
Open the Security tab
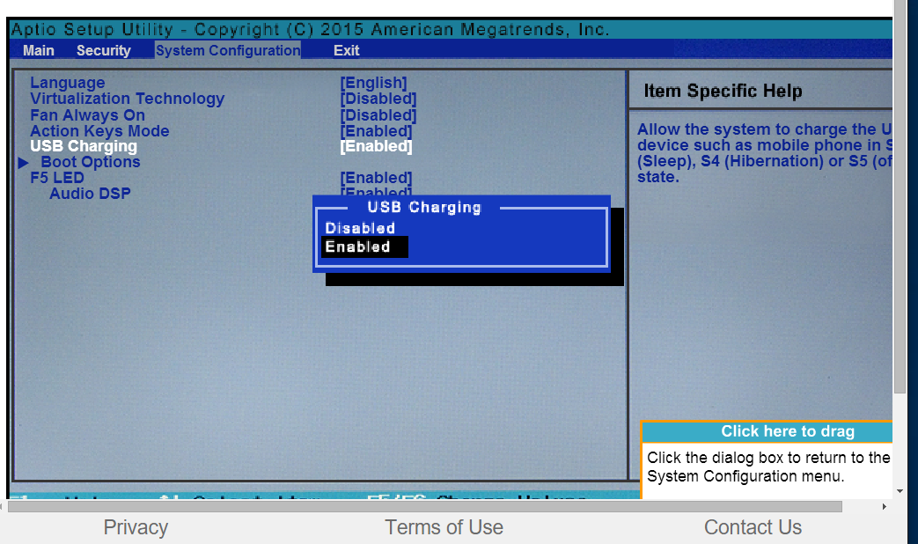point(103,50)
